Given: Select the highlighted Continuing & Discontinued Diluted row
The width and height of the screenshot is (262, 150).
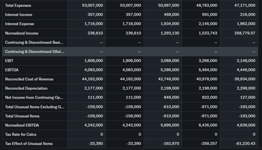Looking at the screenshot, I should [34, 52].
